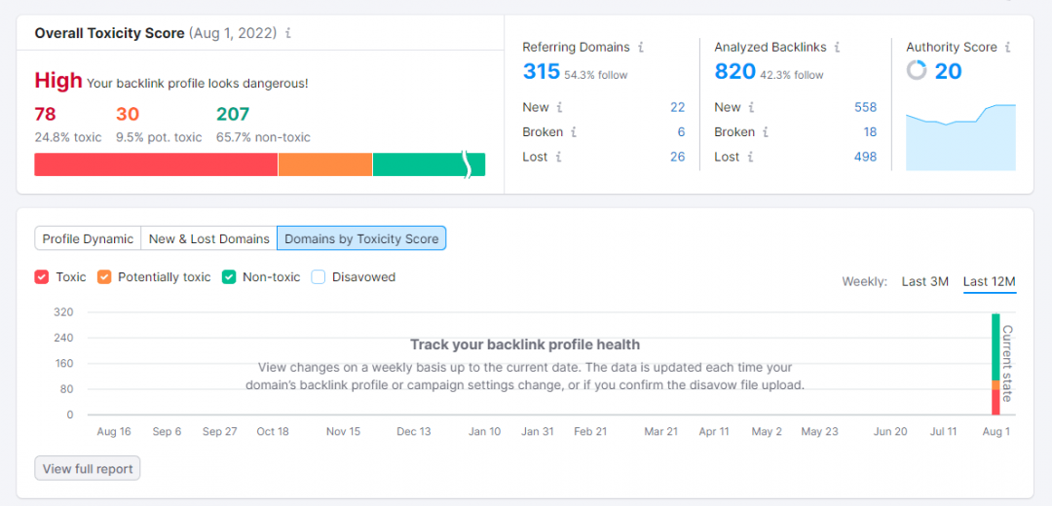
Task: Click info icon for Lost backlinks
Action: click(750, 157)
